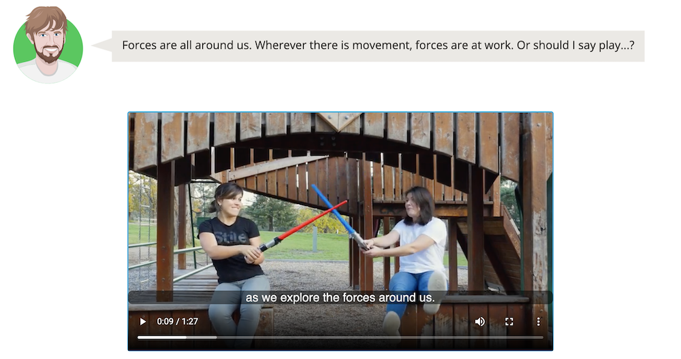Click the Stile logo on black shirt
The image size is (681, 359).
(x=229, y=237)
